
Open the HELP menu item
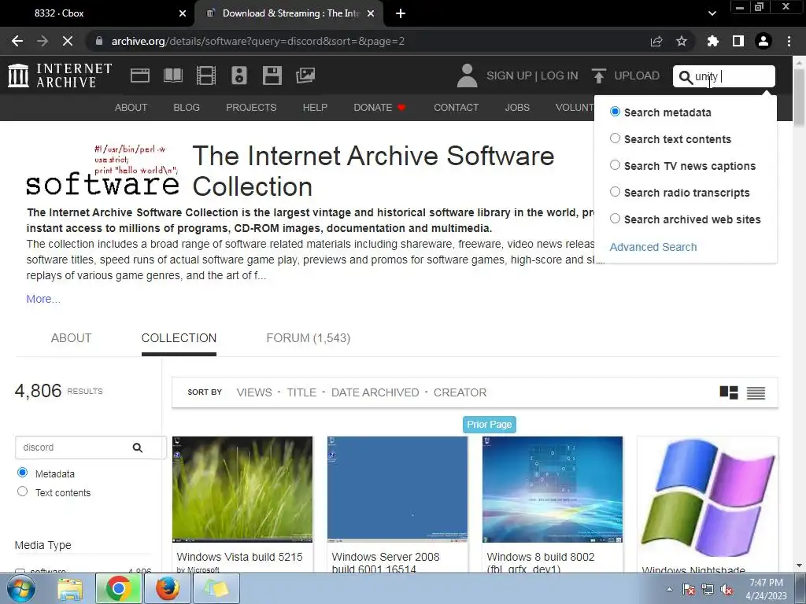coord(315,107)
